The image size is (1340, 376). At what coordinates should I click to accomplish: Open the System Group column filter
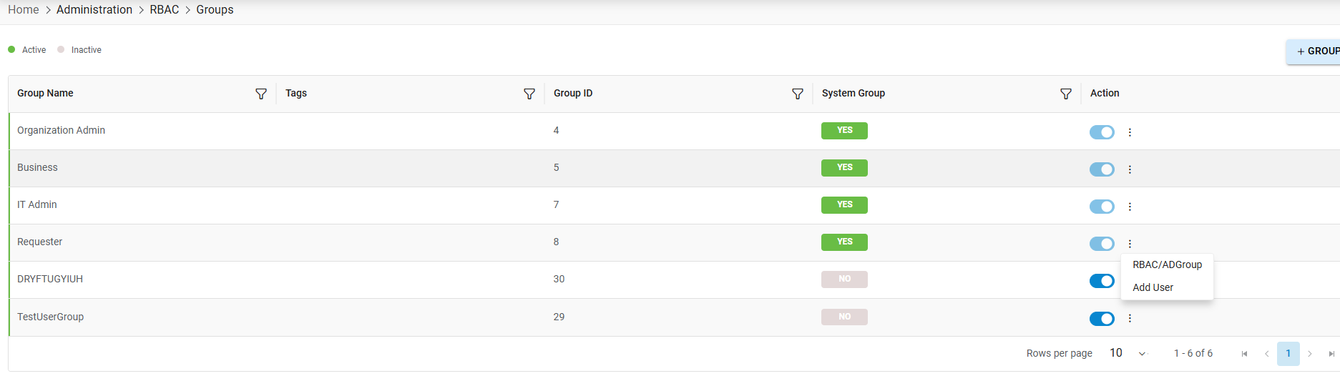pos(1066,94)
